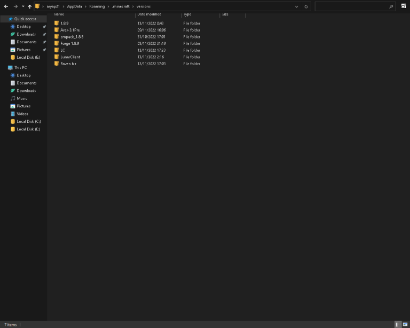Expand chevron after Roaming breadcrumb

point(108,6)
